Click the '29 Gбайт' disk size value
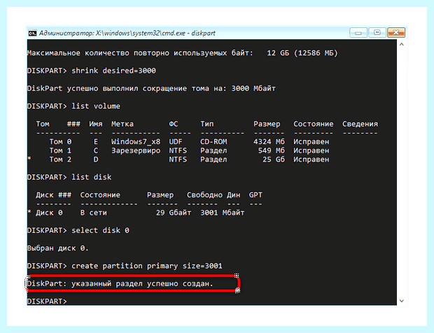Screen dimensions: 434x333 (x=174, y=213)
